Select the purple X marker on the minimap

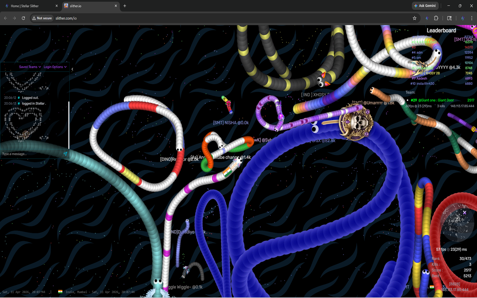pos(465,213)
